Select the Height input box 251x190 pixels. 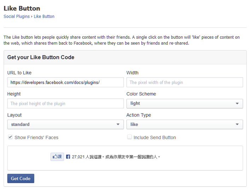click(x=65, y=103)
